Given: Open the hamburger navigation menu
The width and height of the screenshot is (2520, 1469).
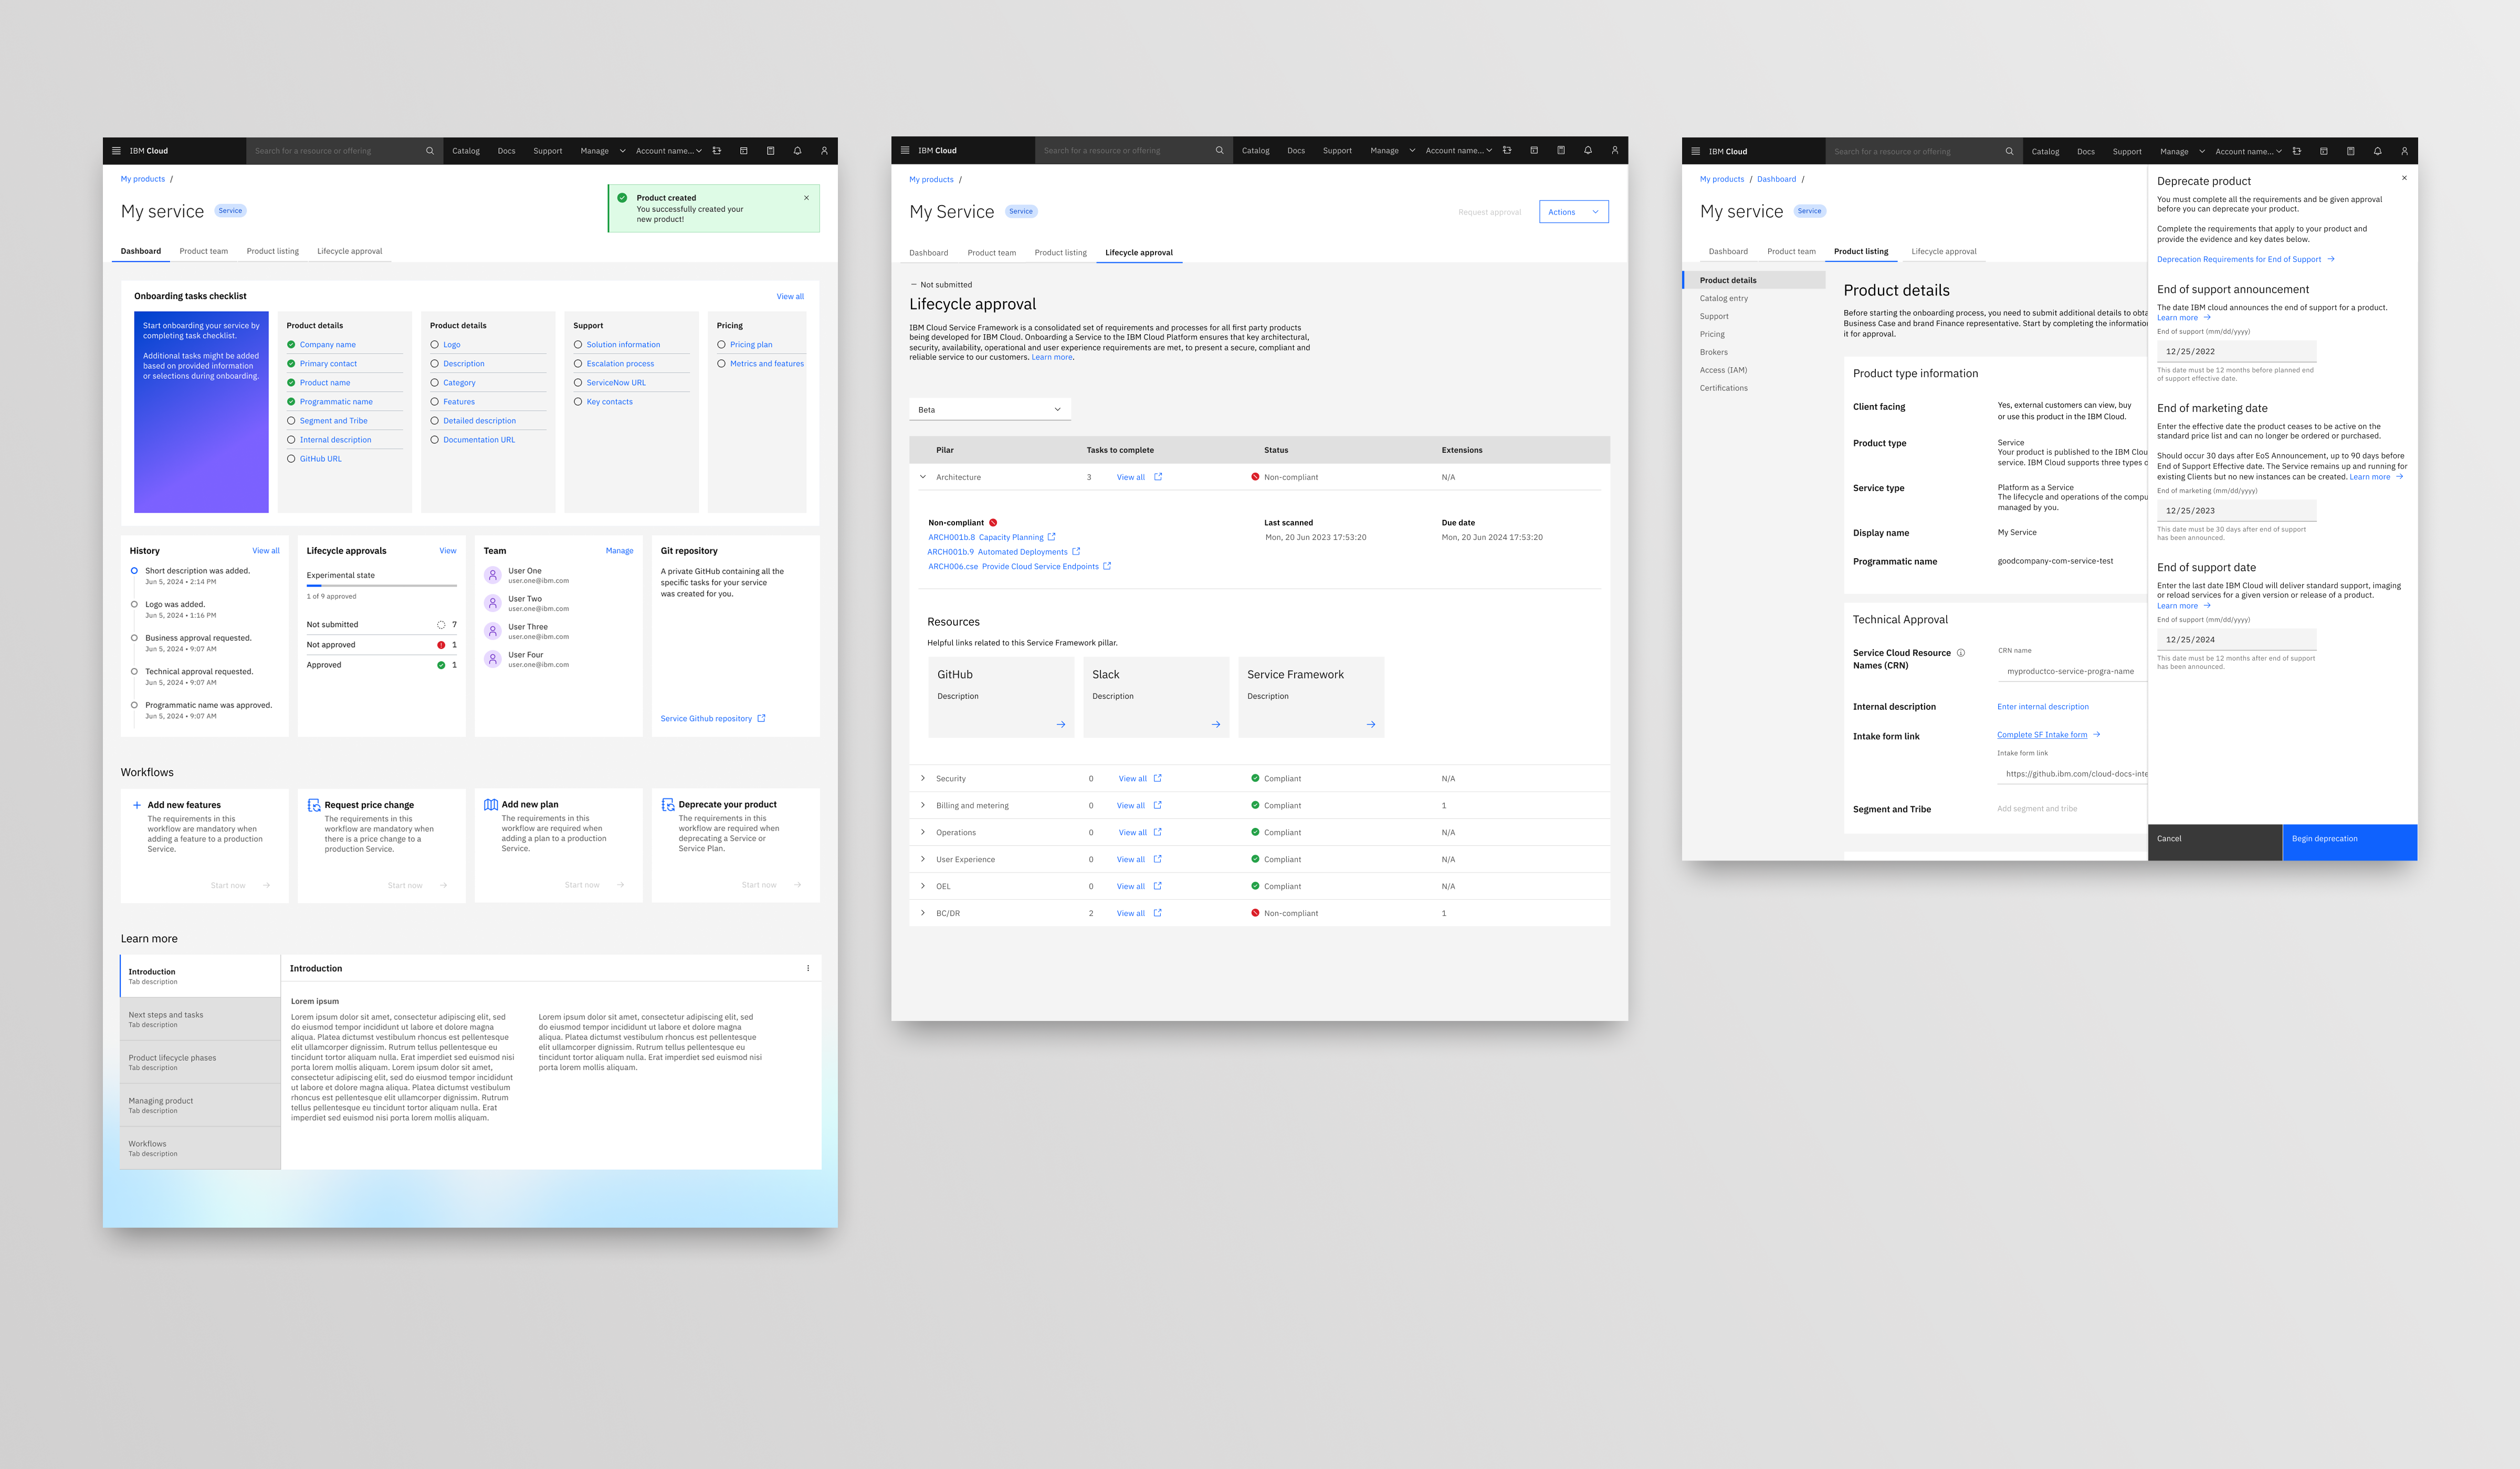Looking at the screenshot, I should [x=117, y=150].
